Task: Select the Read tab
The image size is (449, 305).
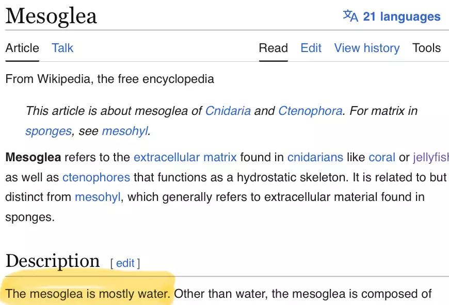Action: pos(273,48)
